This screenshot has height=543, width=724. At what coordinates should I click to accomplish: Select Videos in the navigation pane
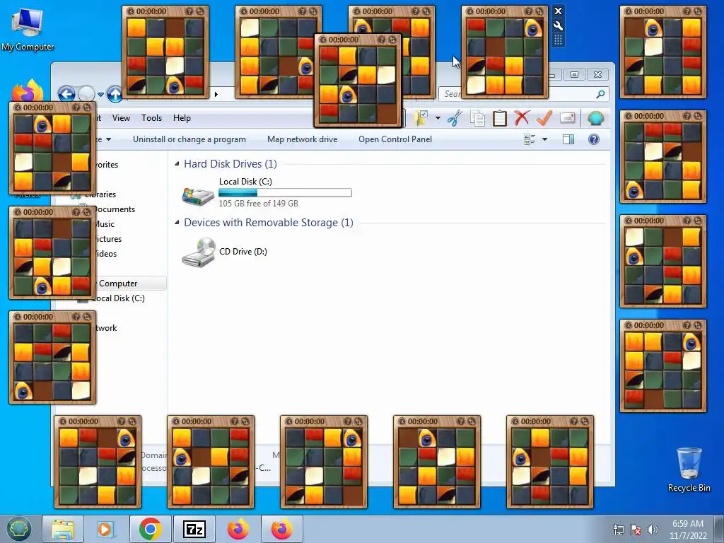point(106,254)
